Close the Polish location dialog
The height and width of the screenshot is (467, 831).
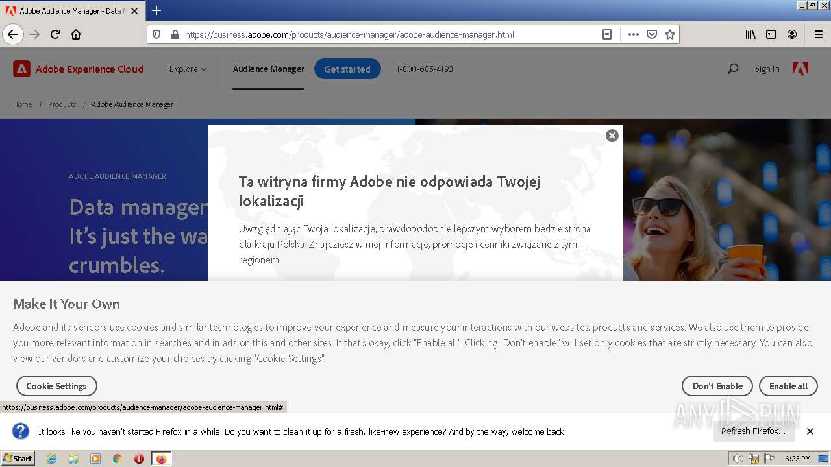click(612, 136)
